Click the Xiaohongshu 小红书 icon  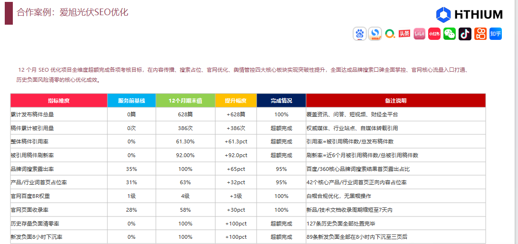[x=434, y=34]
